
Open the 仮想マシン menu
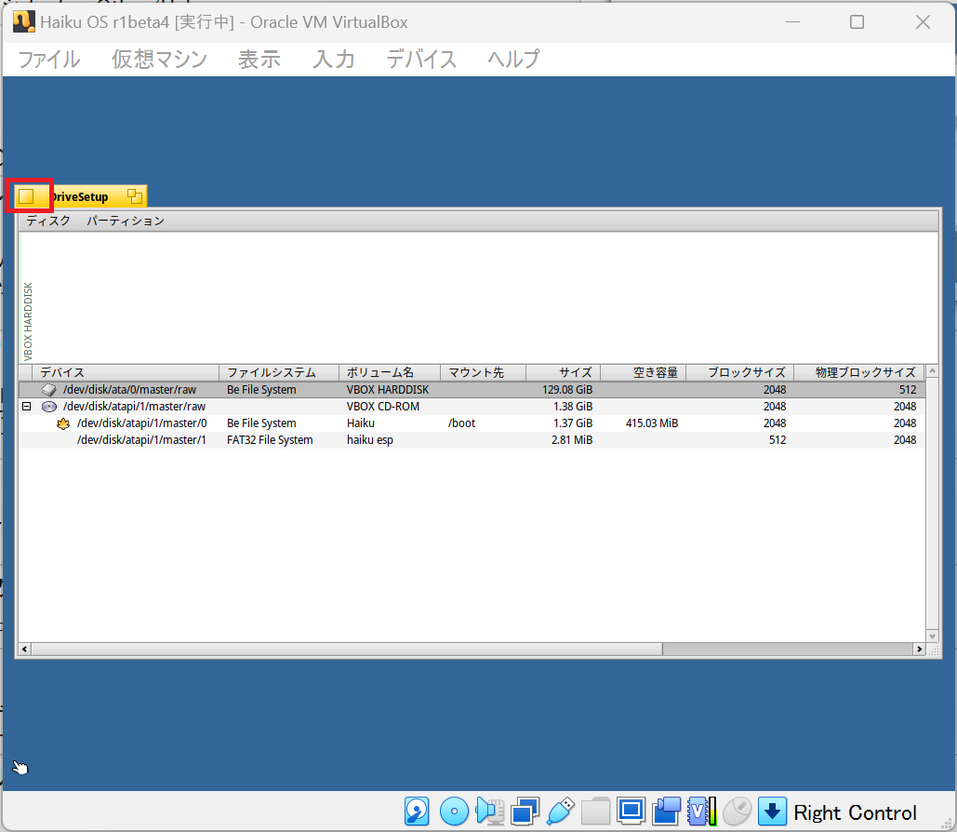(159, 60)
